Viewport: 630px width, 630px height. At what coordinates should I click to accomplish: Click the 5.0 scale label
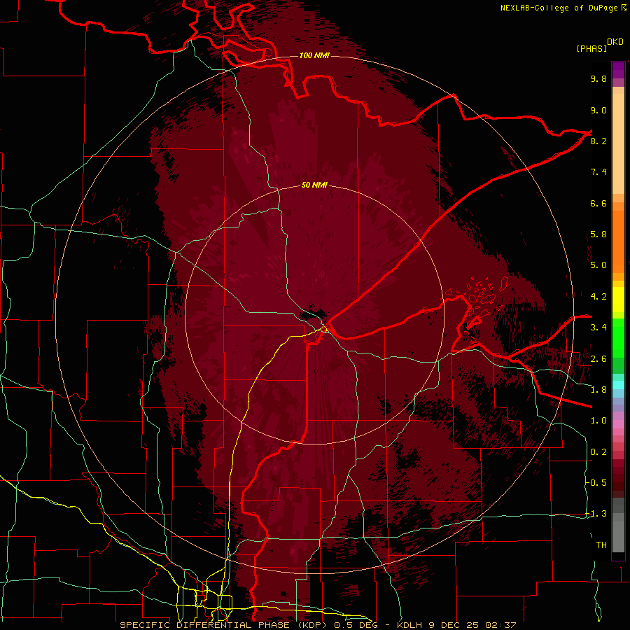[x=598, y=265]
